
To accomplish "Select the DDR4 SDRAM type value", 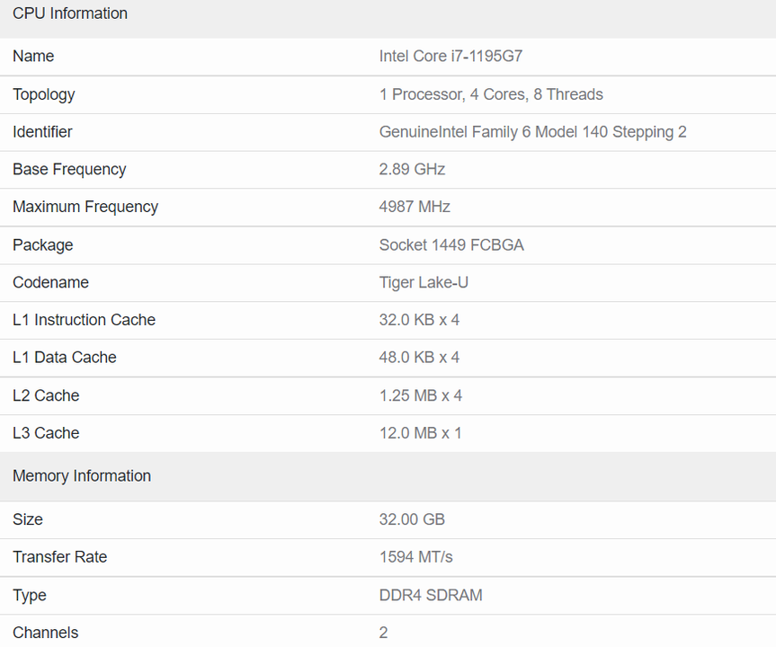I will tap(429, 595).
